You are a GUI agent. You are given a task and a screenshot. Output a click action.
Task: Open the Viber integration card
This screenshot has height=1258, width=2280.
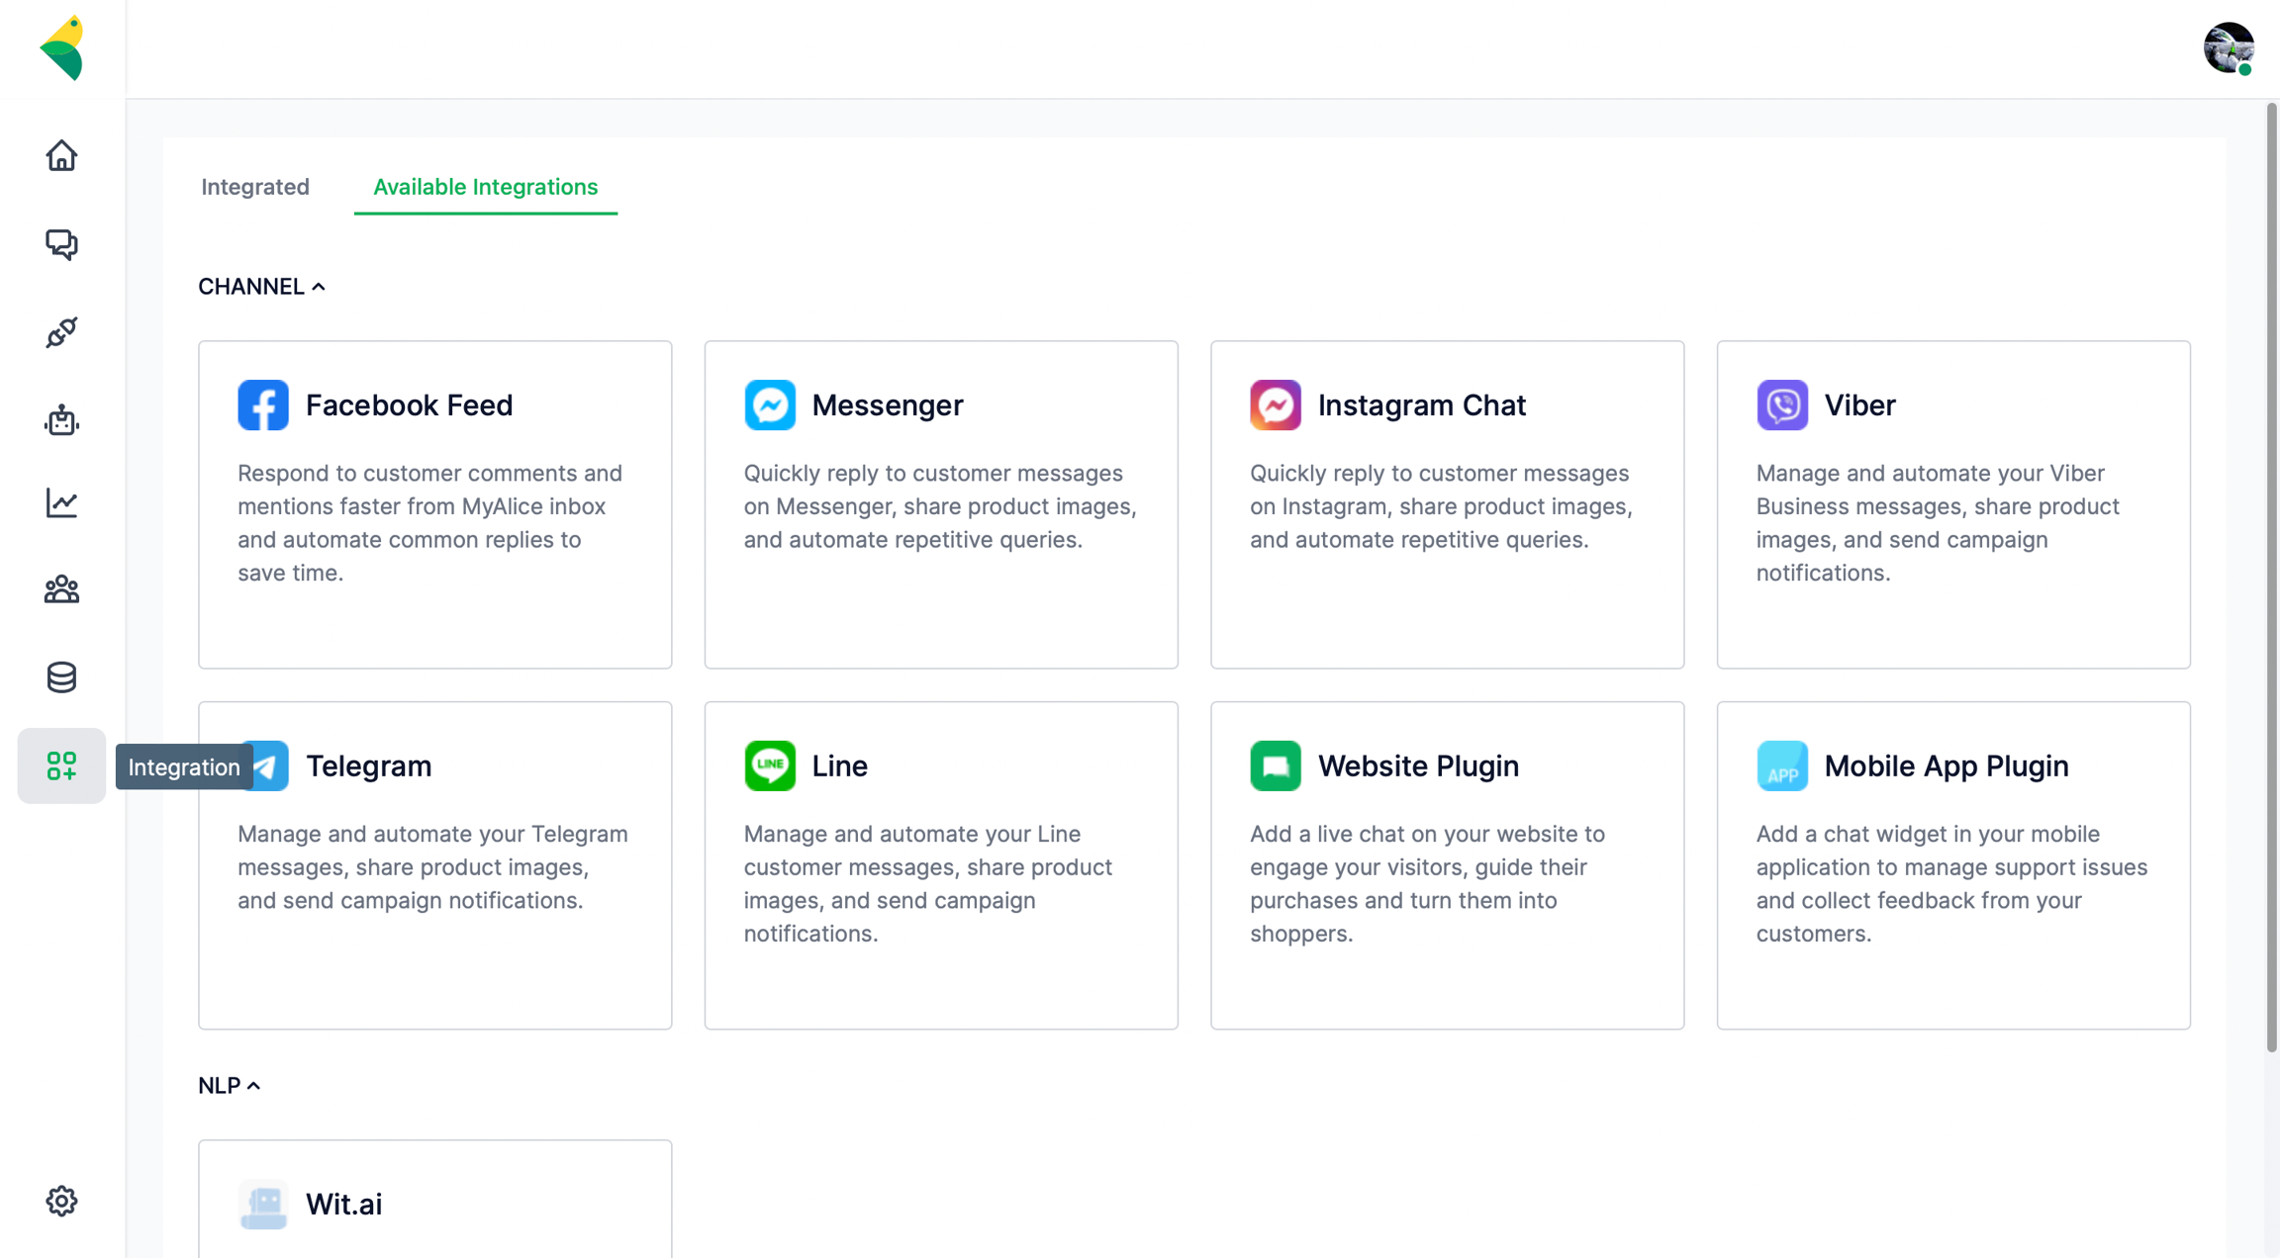[1952, 504]
